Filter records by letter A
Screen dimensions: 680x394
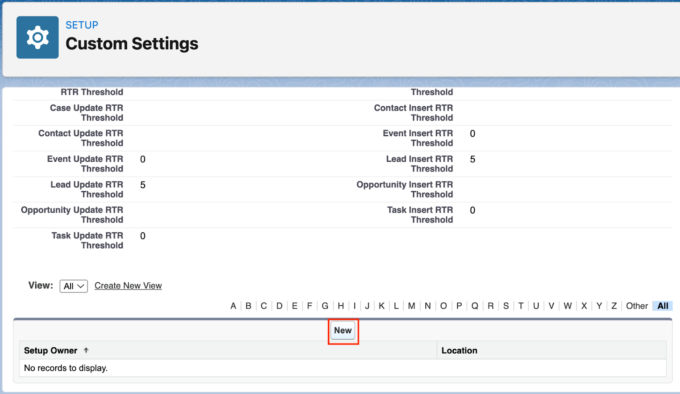click(233, 306)
